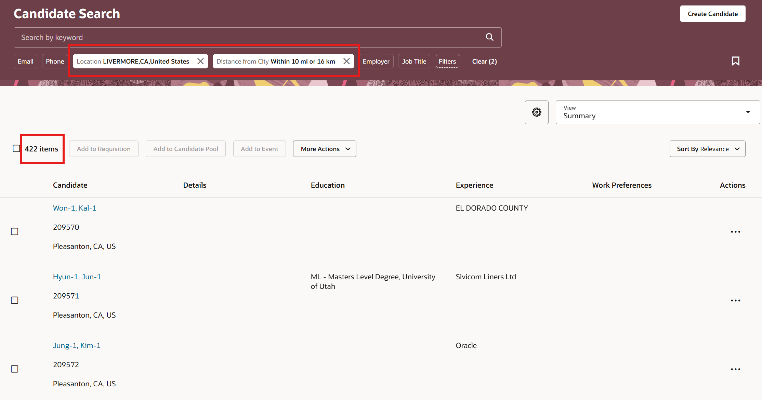762x400 pixels.
Task: Open candidate profile Hyun-1, Jun-1
Action: [x=77, y=277]
